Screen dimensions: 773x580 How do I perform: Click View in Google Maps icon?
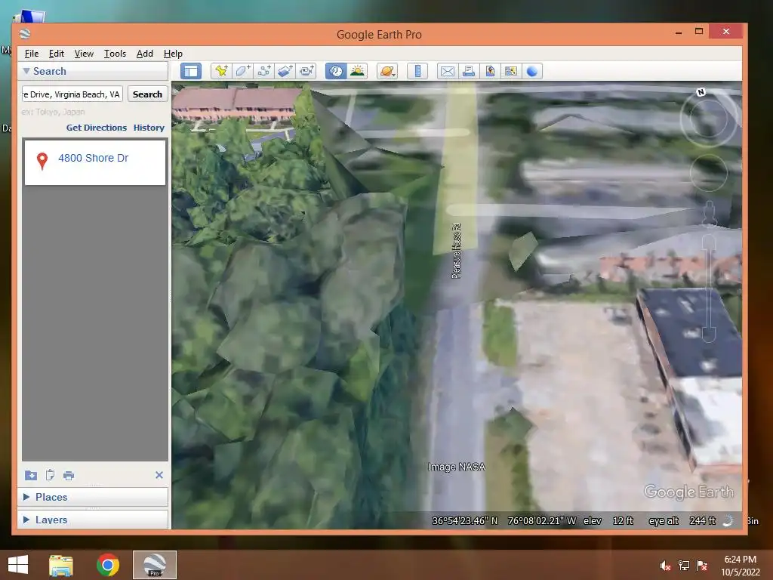click(511, 71)
